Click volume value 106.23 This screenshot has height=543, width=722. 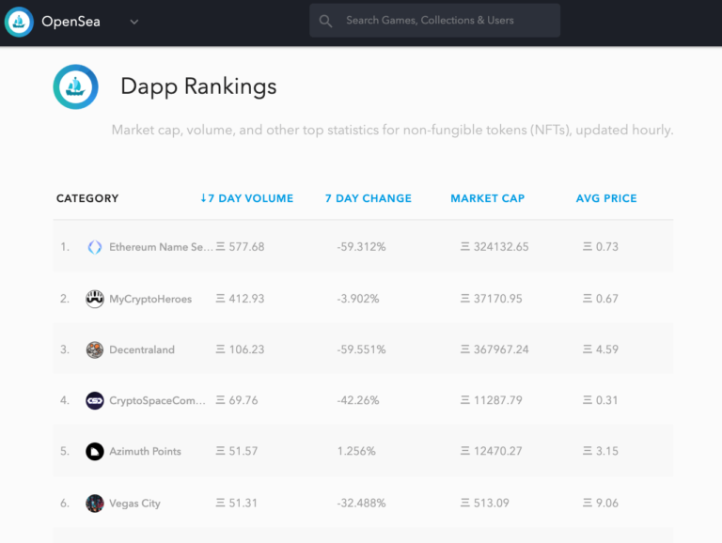click(241, 349)
